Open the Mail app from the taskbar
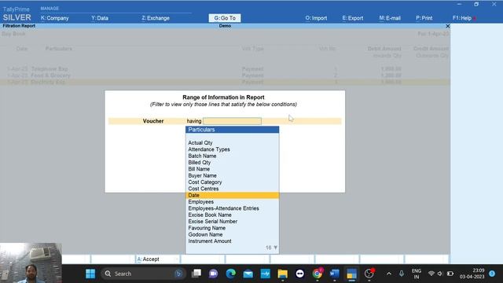The image size is (503, 283). point(248,274)
